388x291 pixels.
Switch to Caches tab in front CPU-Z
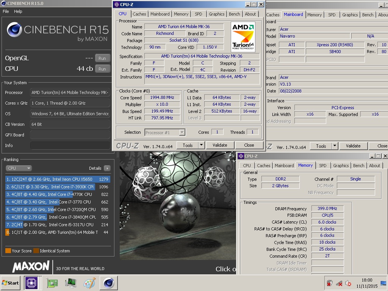[x=139, y=14]
